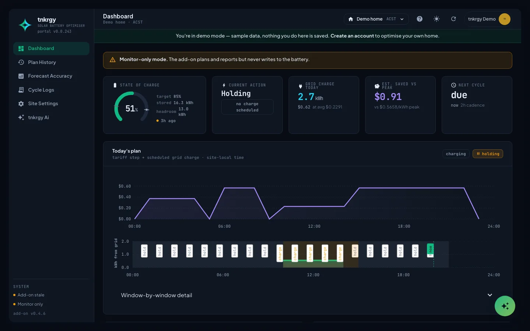Click the plug icon on Grid Charge Today
This screenshot has width=530, height=331.
(300, 86)
